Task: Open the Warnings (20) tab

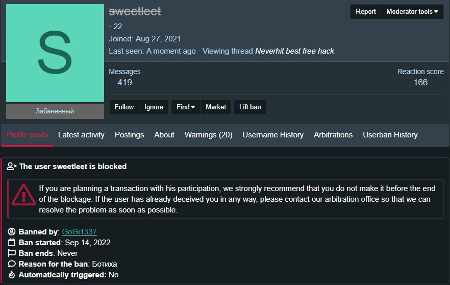Action: tap(208, 135)
